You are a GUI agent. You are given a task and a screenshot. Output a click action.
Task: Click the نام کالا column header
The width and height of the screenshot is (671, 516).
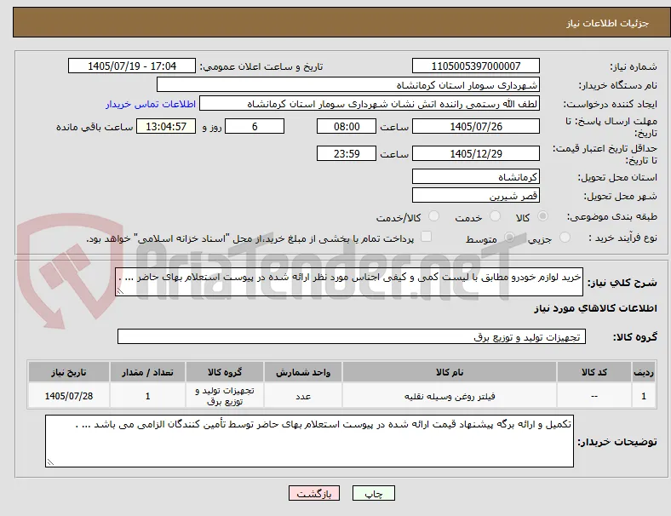[x=450, y=372]
